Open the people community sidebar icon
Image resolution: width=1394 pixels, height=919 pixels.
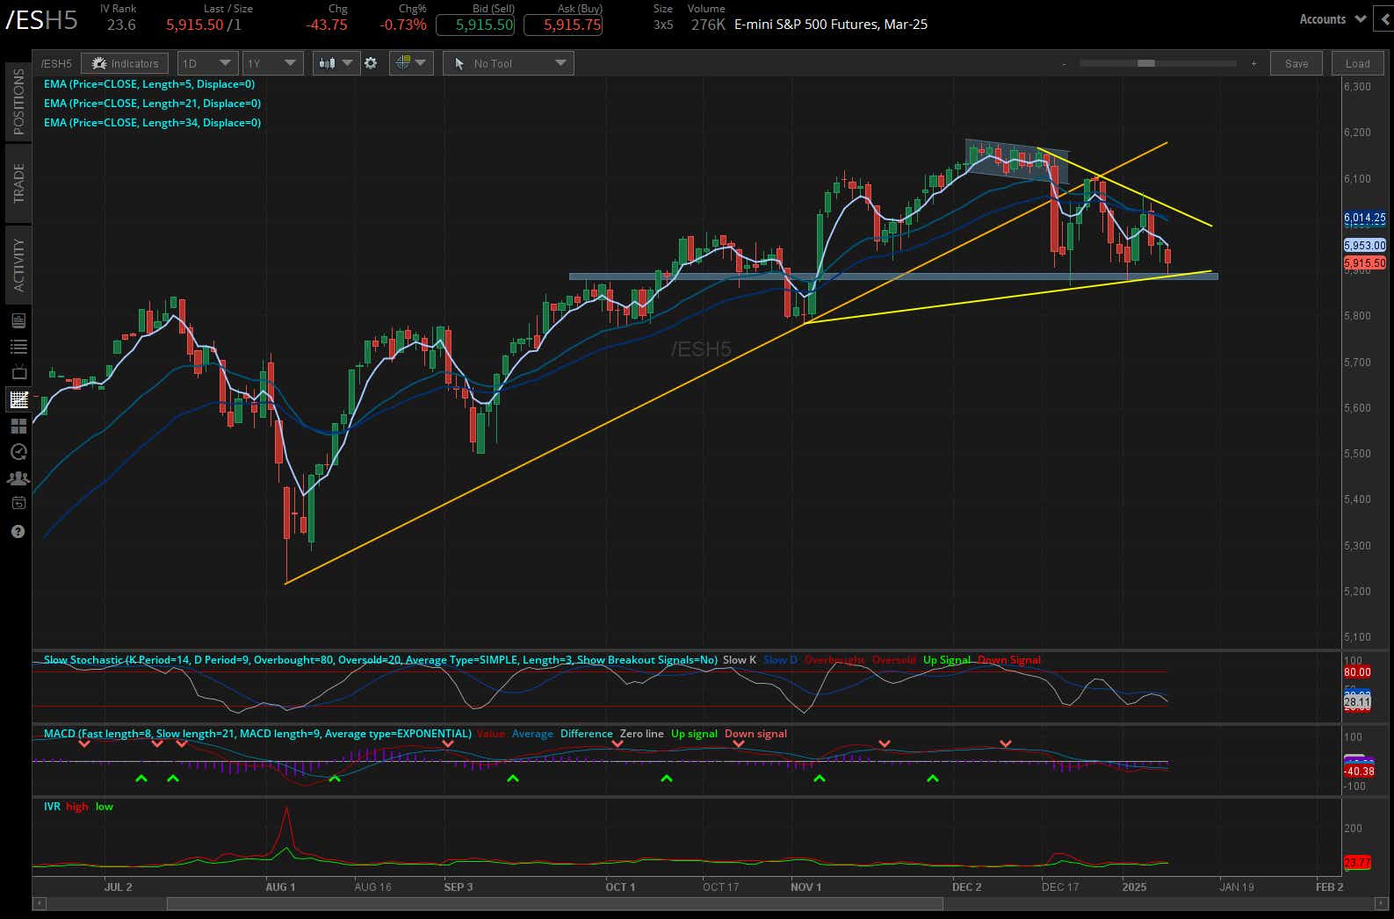(x=18, y=478)
